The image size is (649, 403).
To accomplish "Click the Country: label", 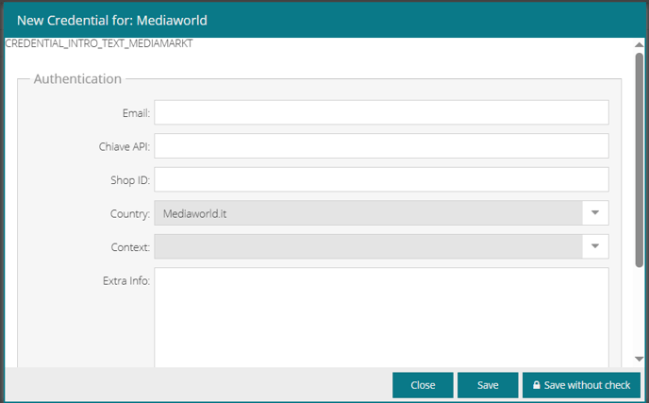I will (x=130, y=213).
